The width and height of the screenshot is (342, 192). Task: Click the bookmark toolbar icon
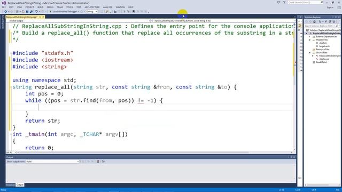pos(134,12)
